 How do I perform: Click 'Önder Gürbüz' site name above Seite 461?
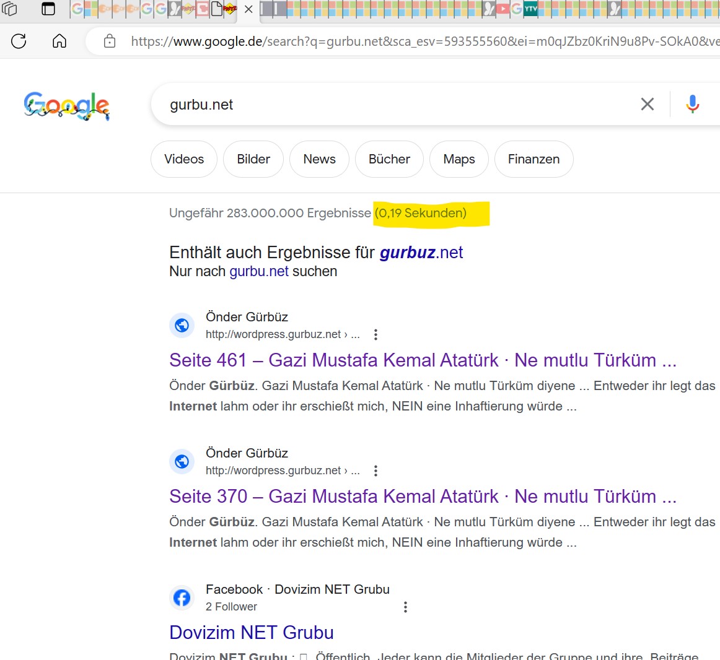tap(247, 317)
